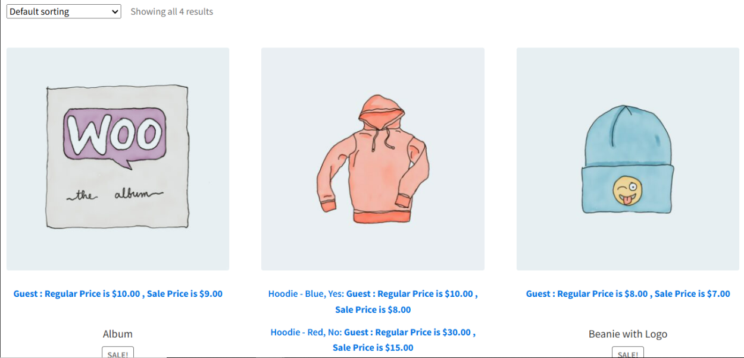Click the Showing all 4 results text

coord(171,11)
